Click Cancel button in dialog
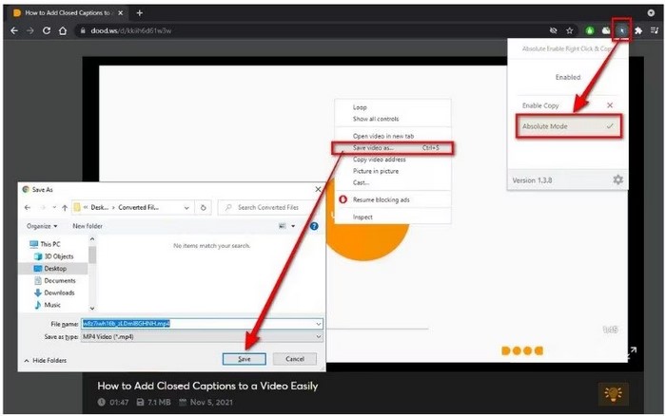The image size is (666, 416). (x=295, y=359)
